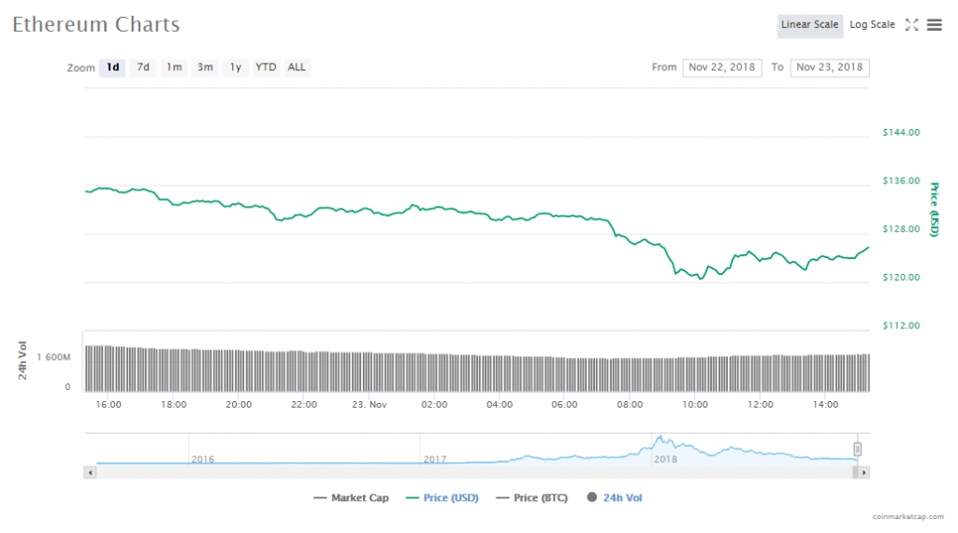Show ALL time range
Image resolution: width=958 pixels, height=533 pixels.
[297, 67]
